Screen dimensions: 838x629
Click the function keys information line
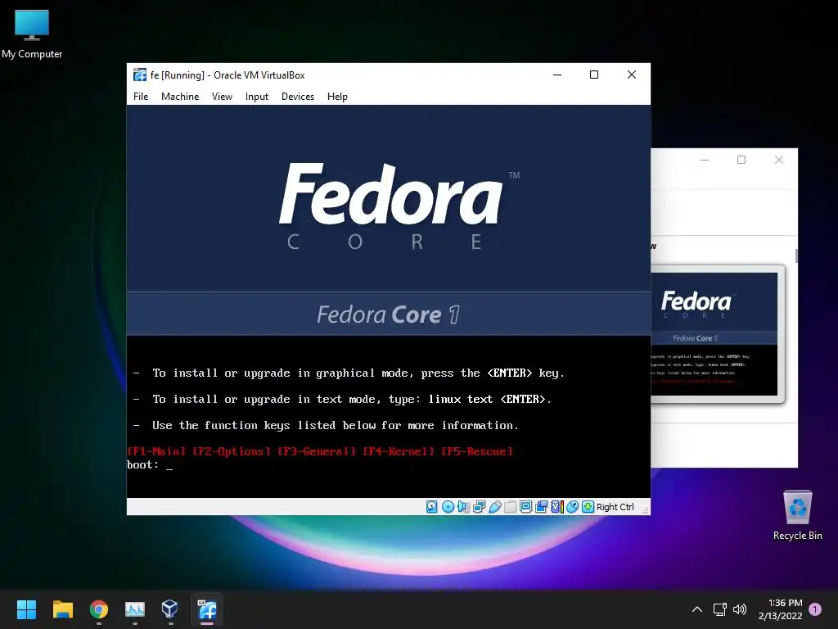click(326, 426)
